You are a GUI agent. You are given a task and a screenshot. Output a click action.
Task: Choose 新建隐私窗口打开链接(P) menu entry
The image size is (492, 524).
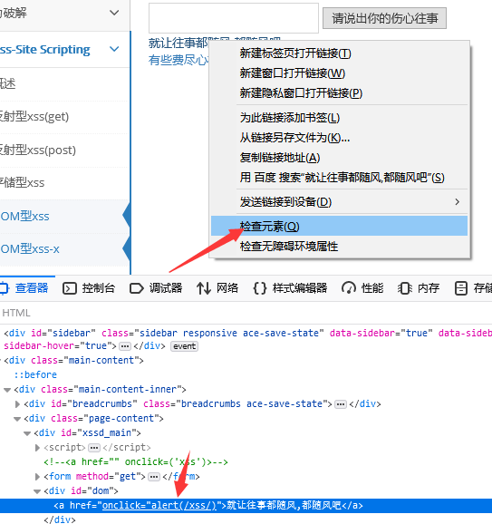339,93
